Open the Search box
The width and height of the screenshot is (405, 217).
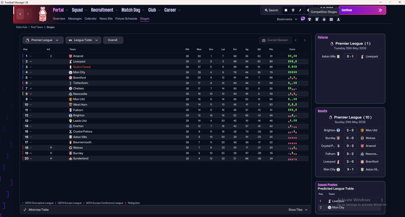271,10
